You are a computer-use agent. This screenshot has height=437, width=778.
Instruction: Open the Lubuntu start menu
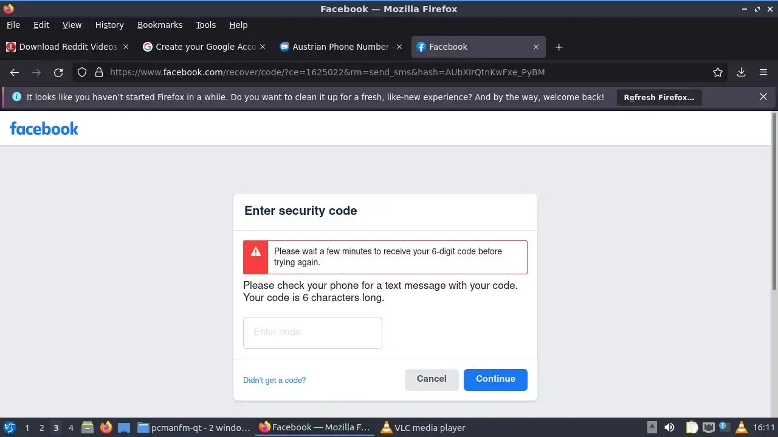10,427
